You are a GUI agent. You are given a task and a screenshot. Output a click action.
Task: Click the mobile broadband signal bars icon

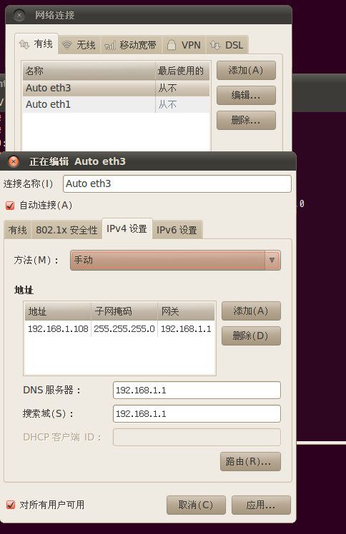pos(110,45)
